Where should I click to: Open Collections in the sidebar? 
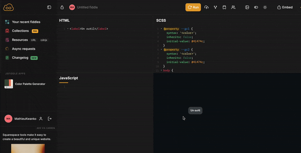20,31
